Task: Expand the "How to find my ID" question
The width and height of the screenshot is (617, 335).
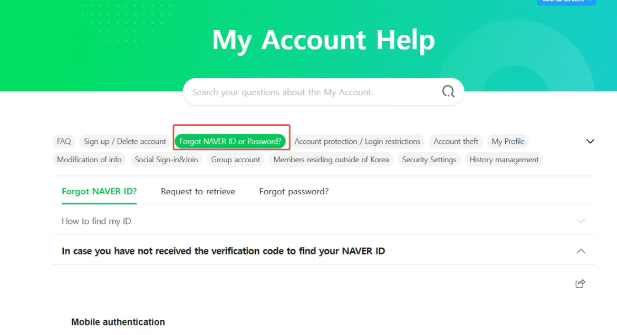Action: pyautogui.click(x=581, y=221)
